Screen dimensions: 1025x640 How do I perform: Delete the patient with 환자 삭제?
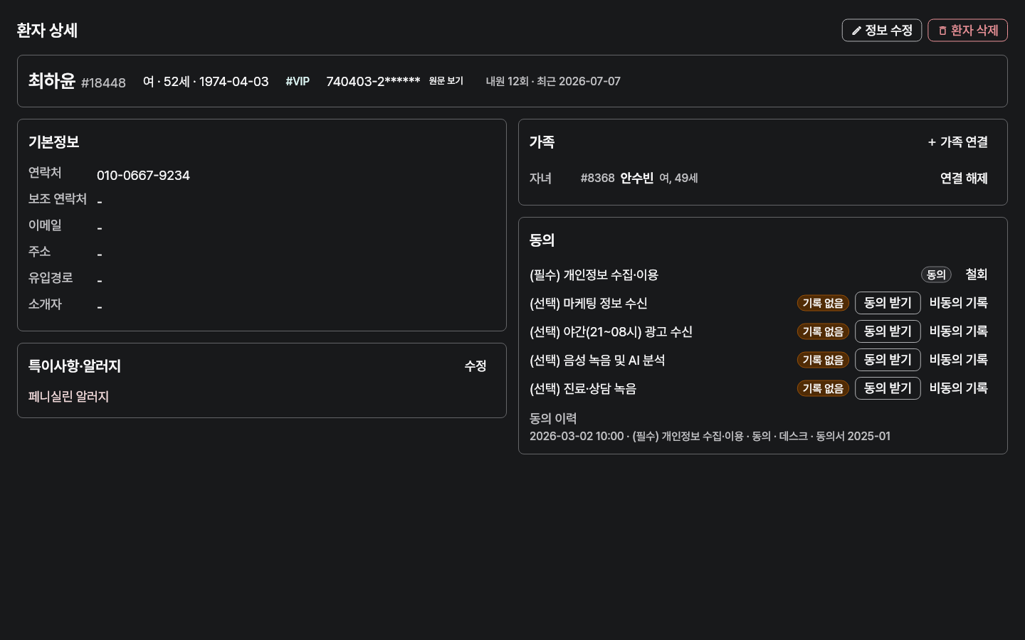967,31
